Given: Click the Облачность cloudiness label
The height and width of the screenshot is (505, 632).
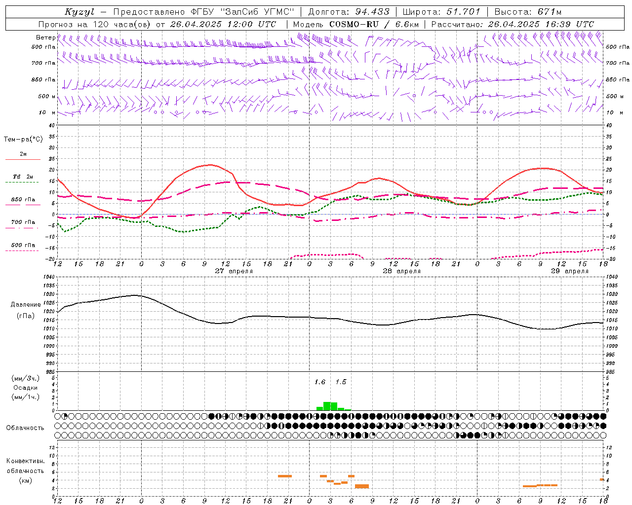Looking at the screenshot, I should coord(25,428).
